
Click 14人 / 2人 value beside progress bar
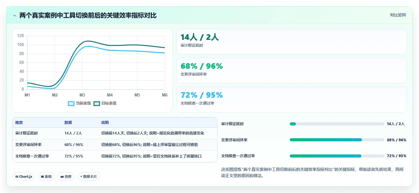396,124
